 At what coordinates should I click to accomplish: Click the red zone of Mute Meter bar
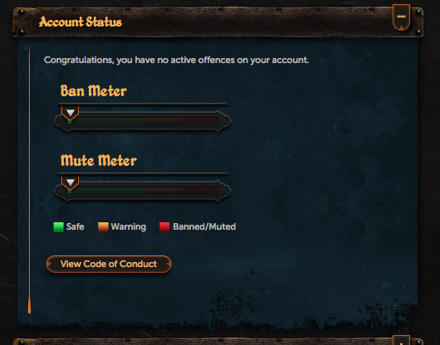pos(200,191)
